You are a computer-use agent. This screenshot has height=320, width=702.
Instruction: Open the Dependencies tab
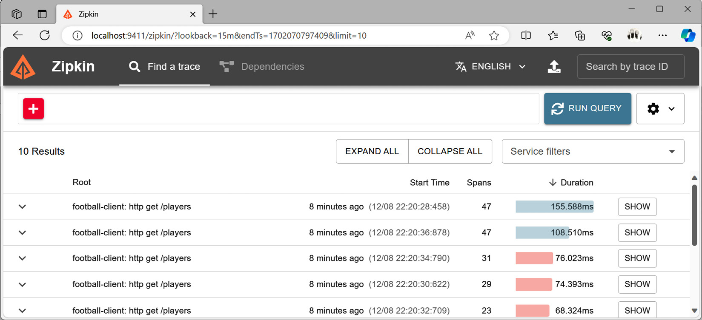[262, 67]
